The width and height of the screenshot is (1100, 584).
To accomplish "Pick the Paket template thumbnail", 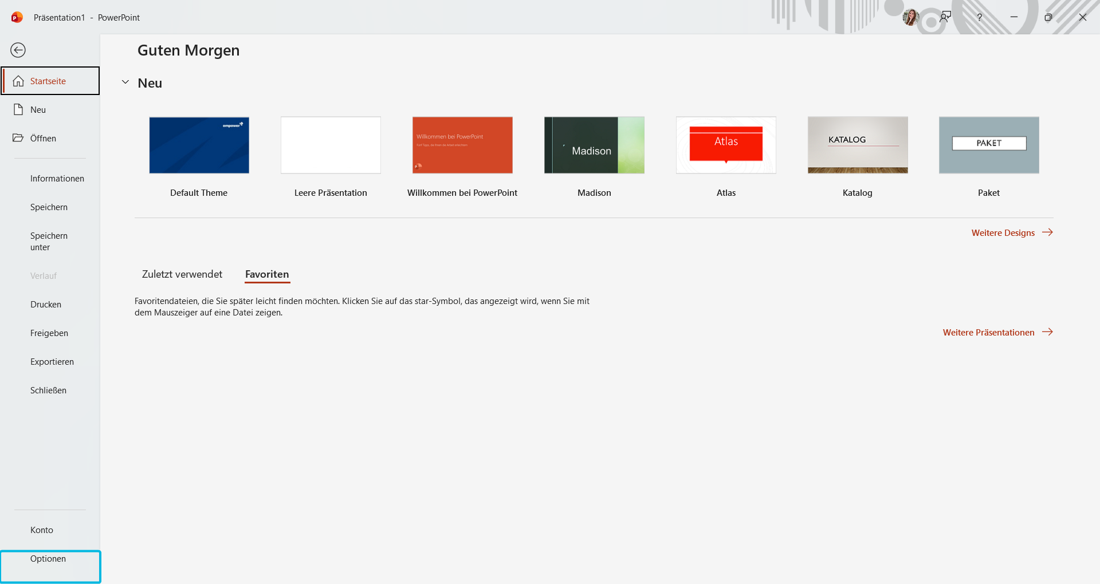I will click(x=989, y=145).
